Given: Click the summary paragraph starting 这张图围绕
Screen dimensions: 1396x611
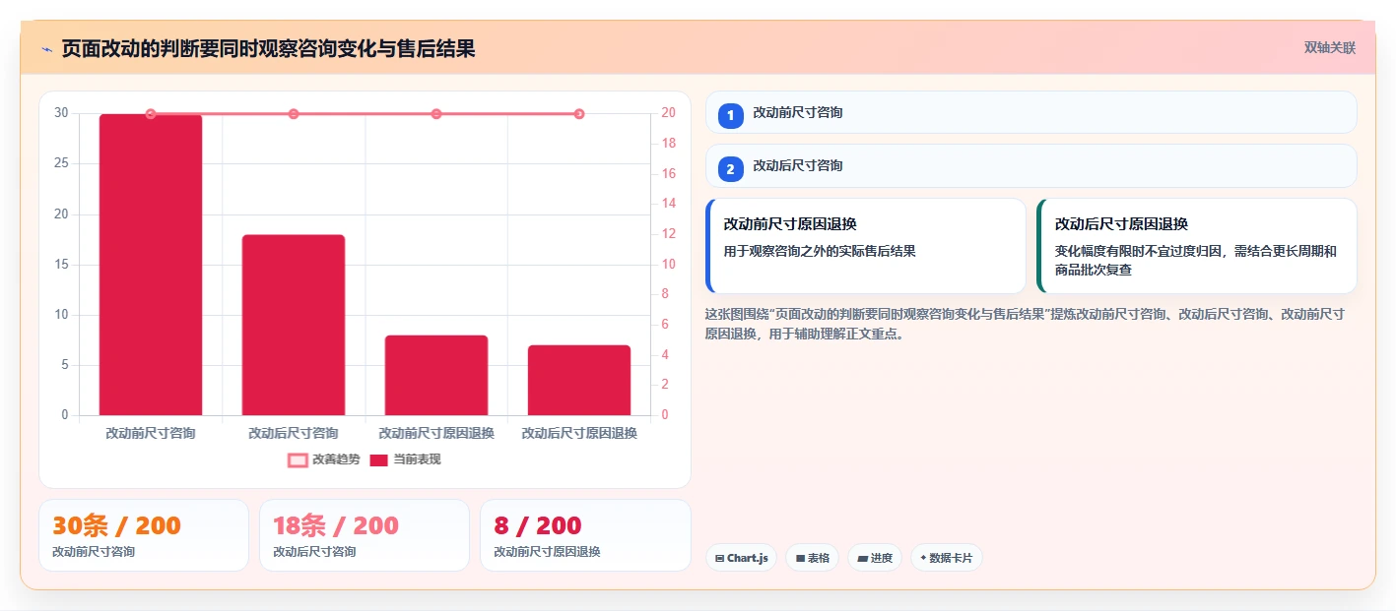Looking at the screenshot, I should pyautogui.click(x=1026, y=324).
